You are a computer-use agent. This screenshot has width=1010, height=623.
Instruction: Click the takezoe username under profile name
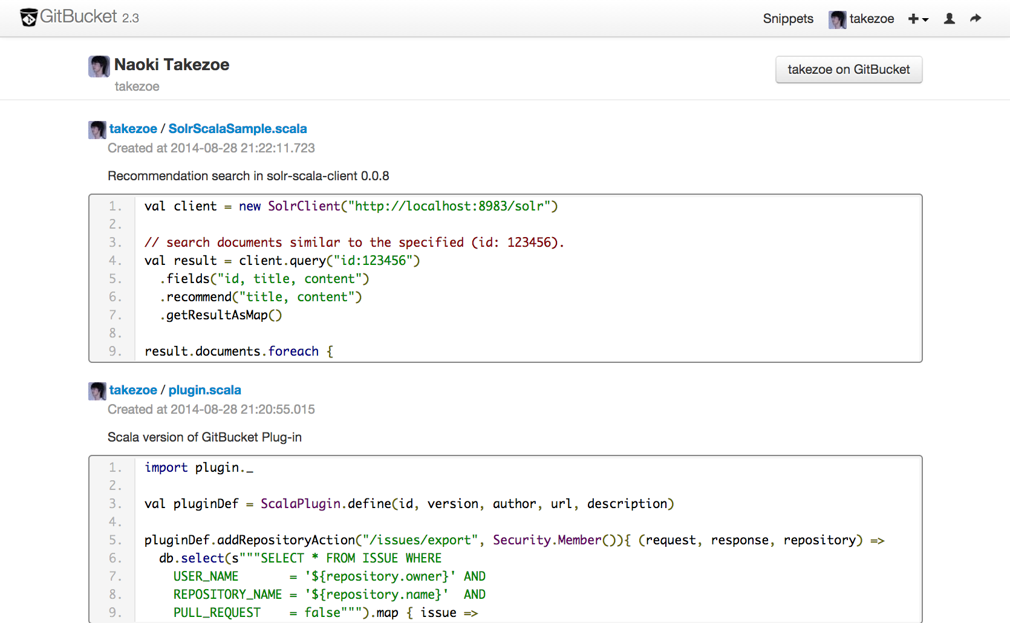[137, 86]
